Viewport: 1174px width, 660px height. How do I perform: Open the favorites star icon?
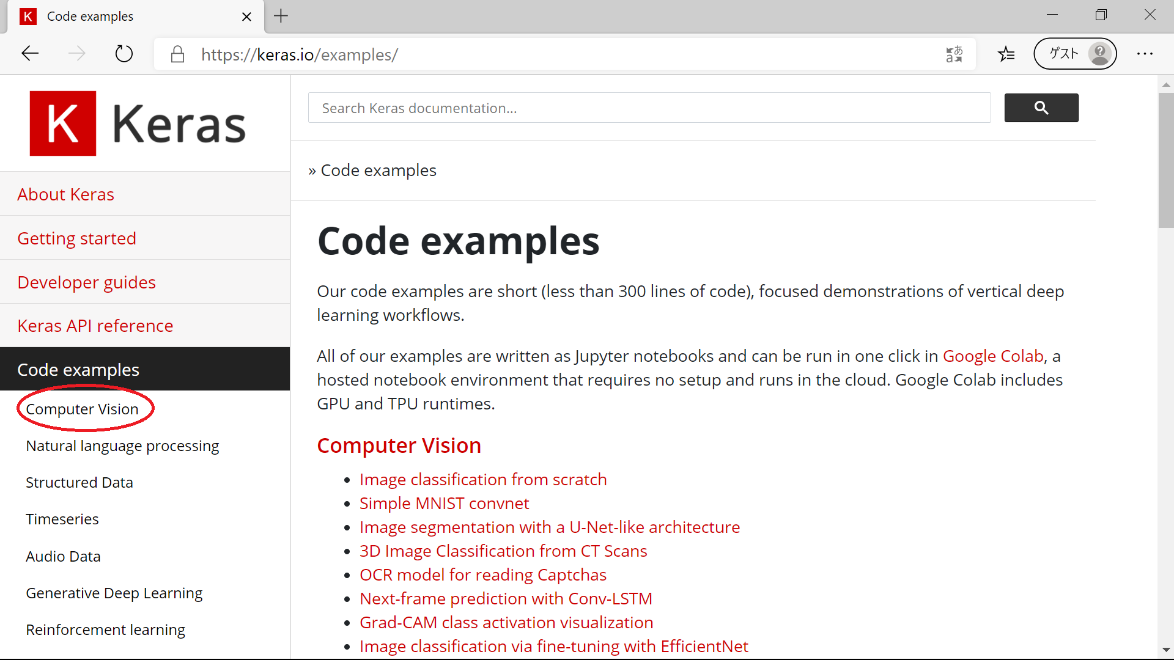[x=1006, y=54]
